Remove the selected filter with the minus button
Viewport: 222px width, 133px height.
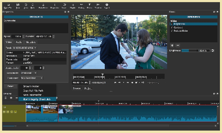click(x=178, y=45)
